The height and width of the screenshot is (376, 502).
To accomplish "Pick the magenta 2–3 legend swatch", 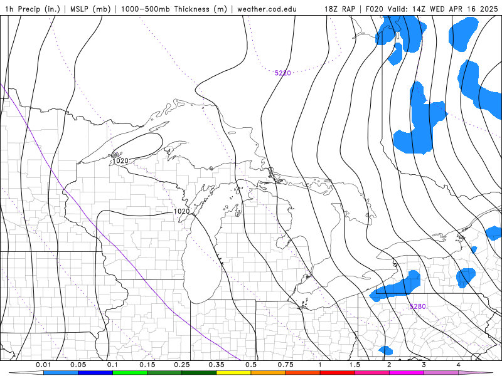I will tap(407, 373).
